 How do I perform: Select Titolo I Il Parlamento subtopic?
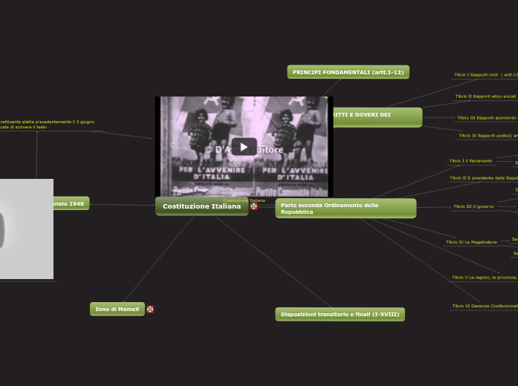(470, 161)
